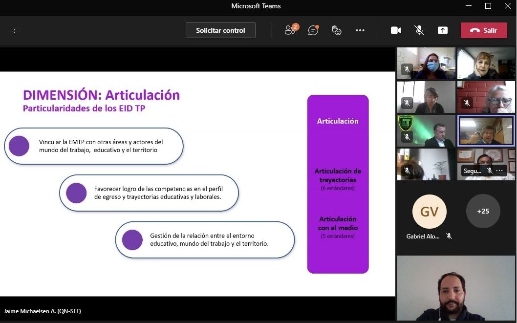Click the mic icon on the Segu... tile

489,171
